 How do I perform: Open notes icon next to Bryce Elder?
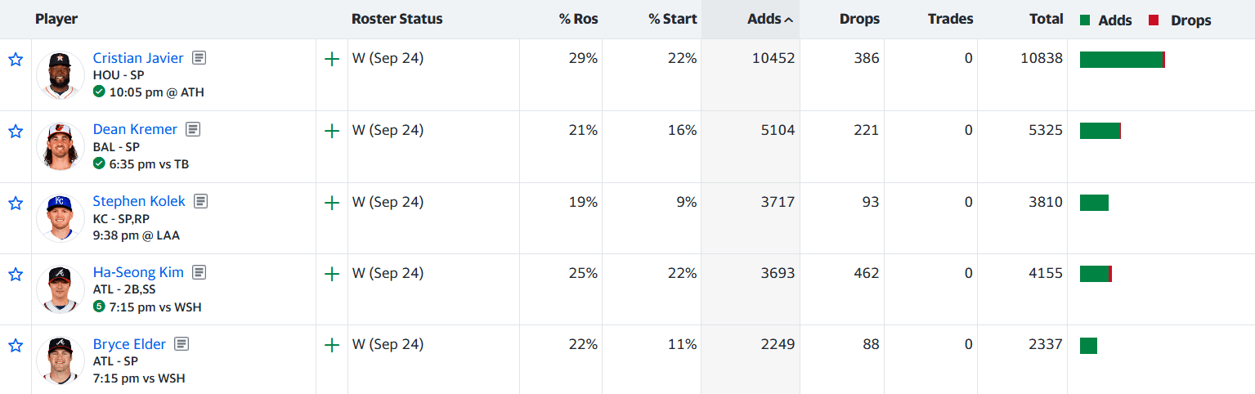(182, 344)
